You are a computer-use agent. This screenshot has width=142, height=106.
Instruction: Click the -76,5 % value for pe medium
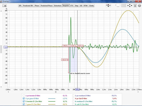(114, 96)
